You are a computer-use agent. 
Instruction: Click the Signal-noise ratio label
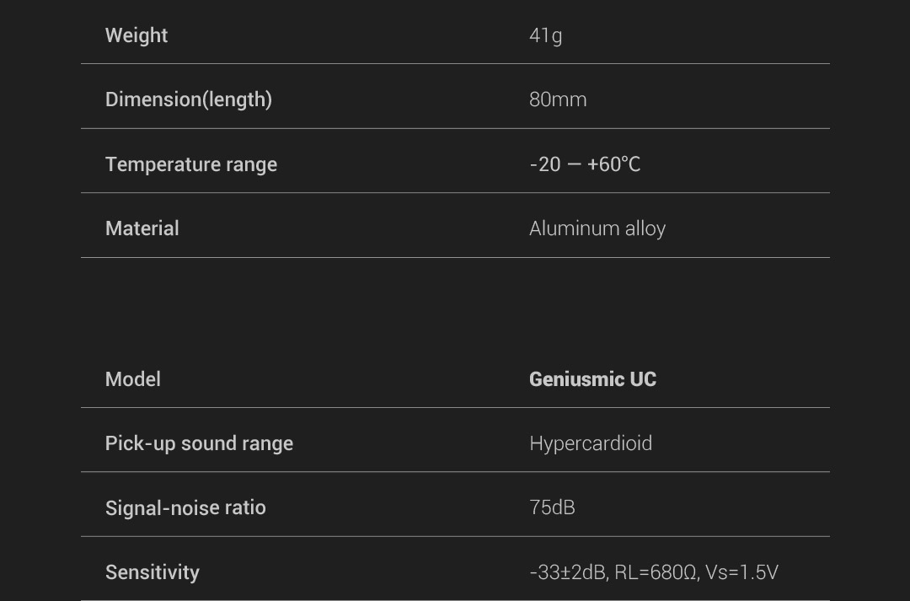pyautogui.click(x=185, y=508)
